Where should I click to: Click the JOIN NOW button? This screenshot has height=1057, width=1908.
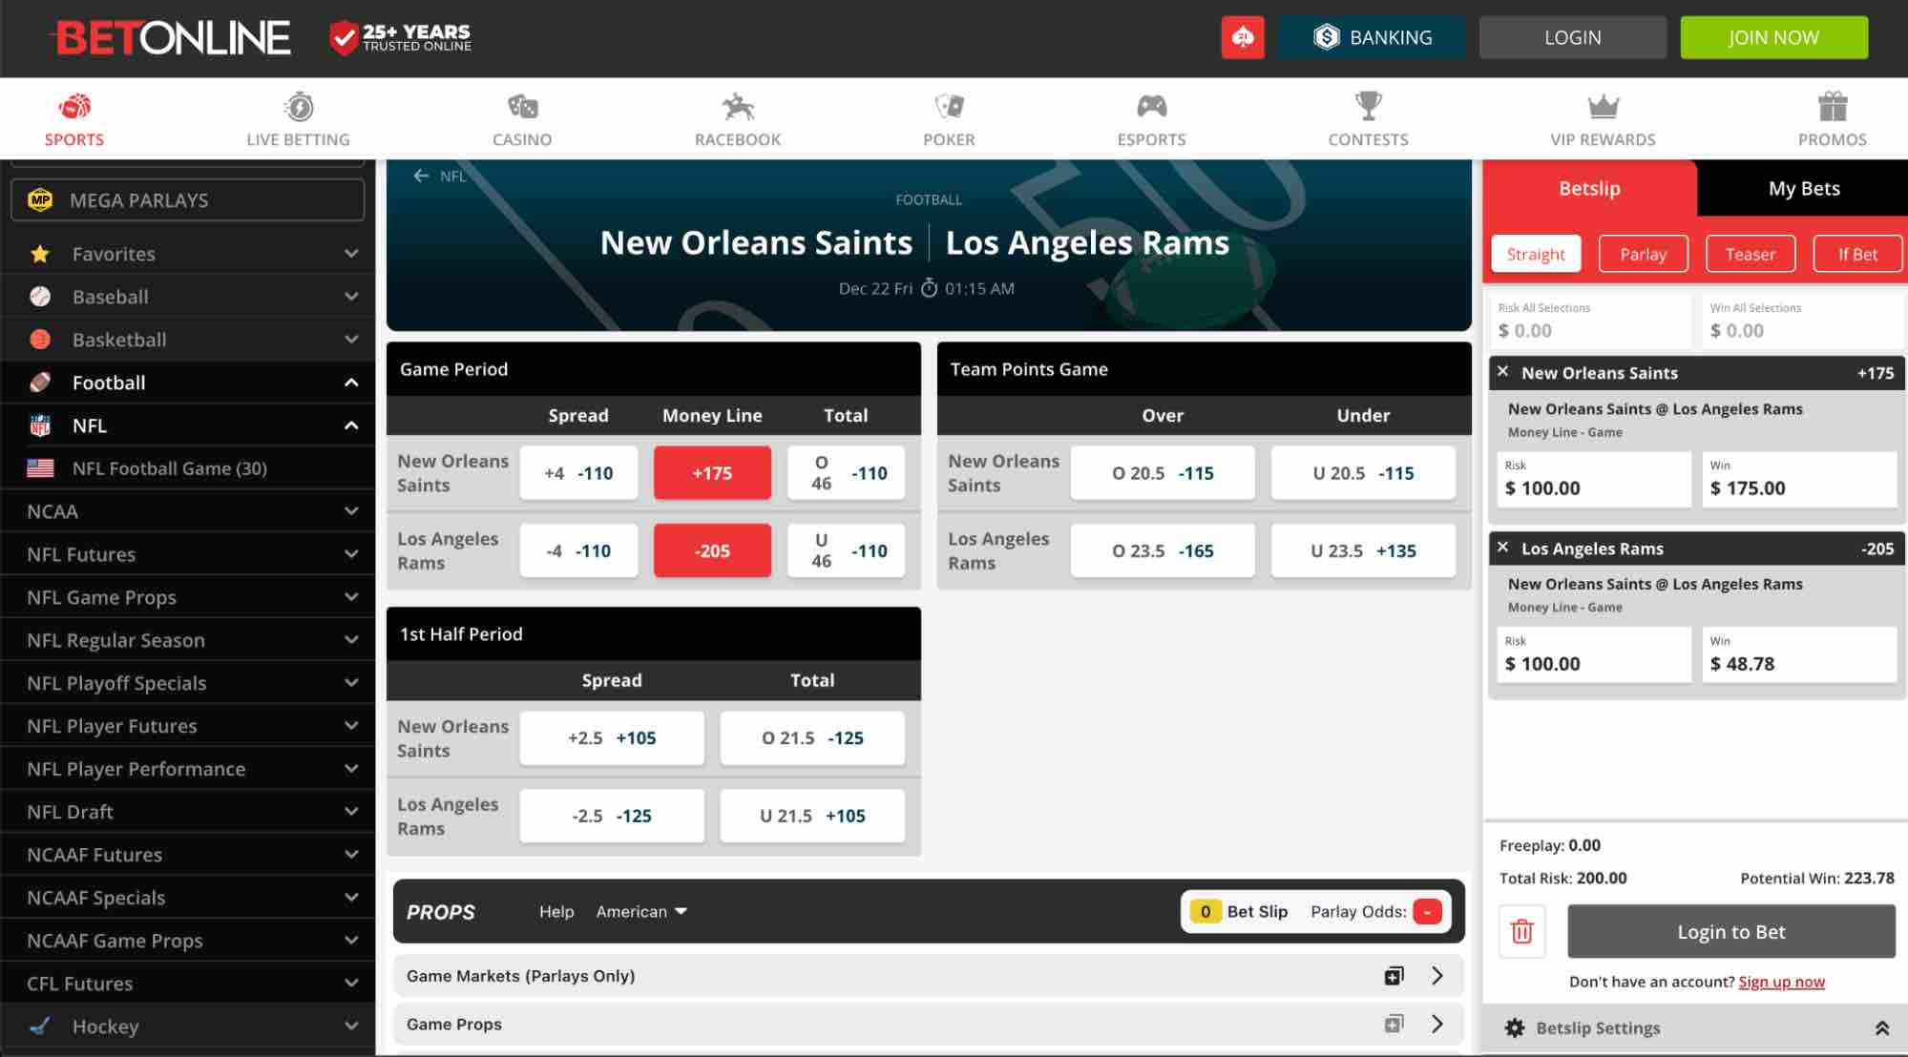pos(1773,37)
